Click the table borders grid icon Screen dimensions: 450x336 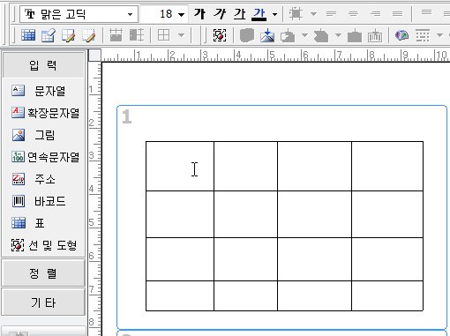[x=163, y=35]
